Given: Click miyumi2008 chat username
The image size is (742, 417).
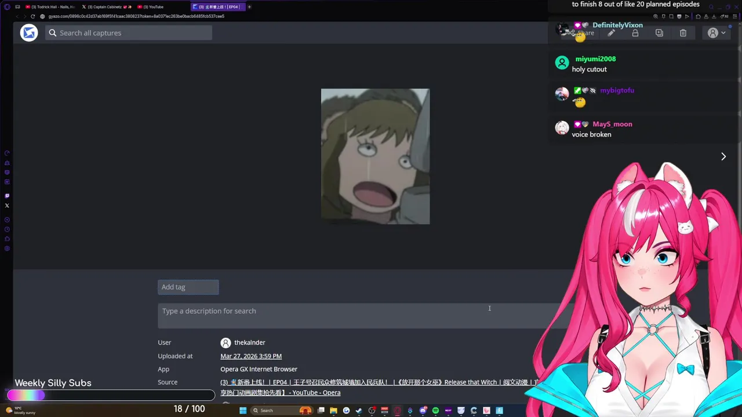Looking at the screenshot, I should point(595,59).
